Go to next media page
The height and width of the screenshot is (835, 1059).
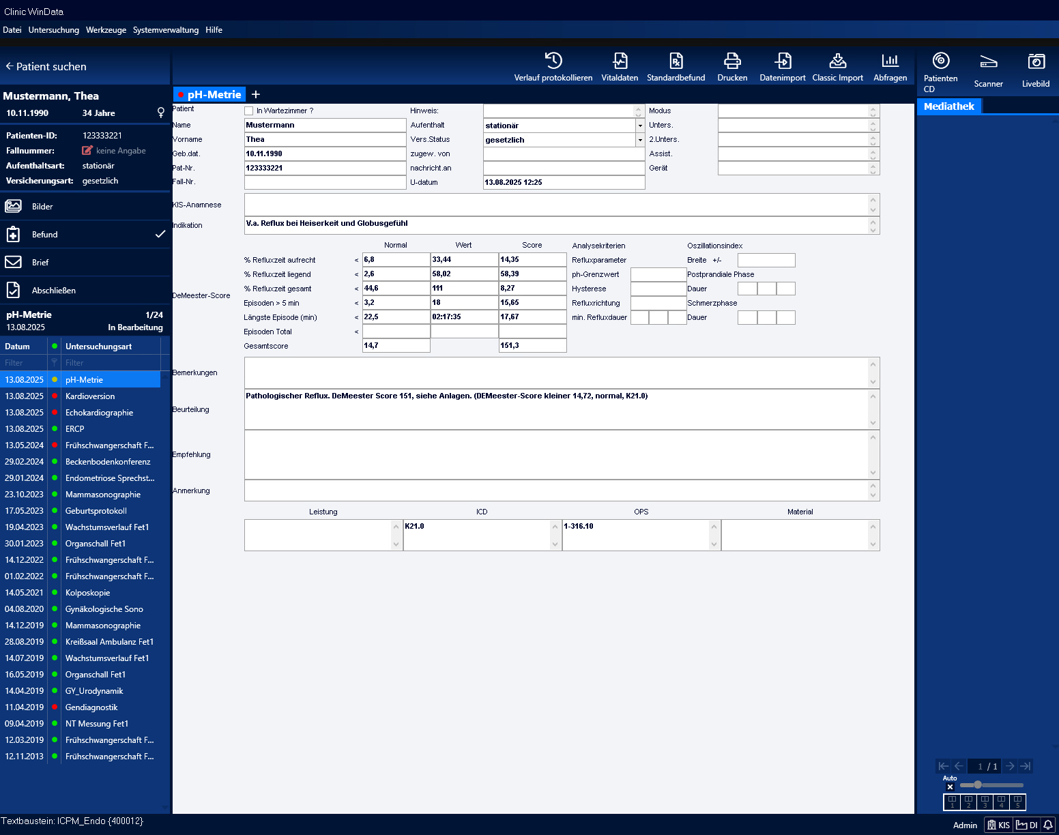(1010, 766)
